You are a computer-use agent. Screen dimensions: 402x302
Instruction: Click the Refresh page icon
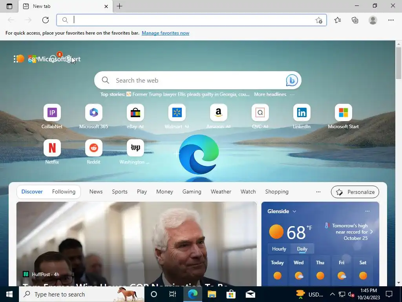46,20
